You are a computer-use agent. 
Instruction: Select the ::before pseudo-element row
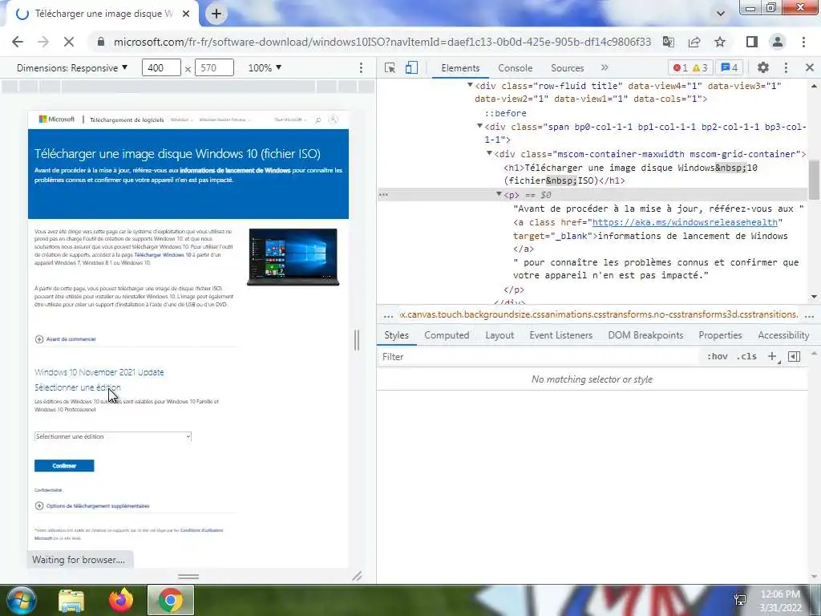pos(505,113)
